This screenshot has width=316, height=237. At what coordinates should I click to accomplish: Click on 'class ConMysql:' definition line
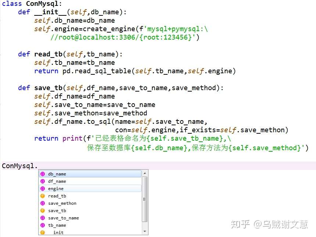[32, 4]
